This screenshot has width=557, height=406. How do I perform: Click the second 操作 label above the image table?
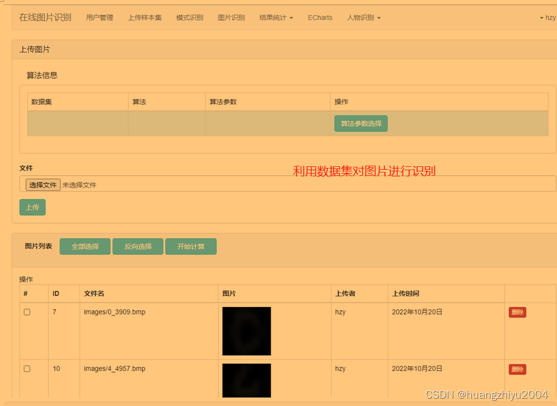[x=26, y=279]
